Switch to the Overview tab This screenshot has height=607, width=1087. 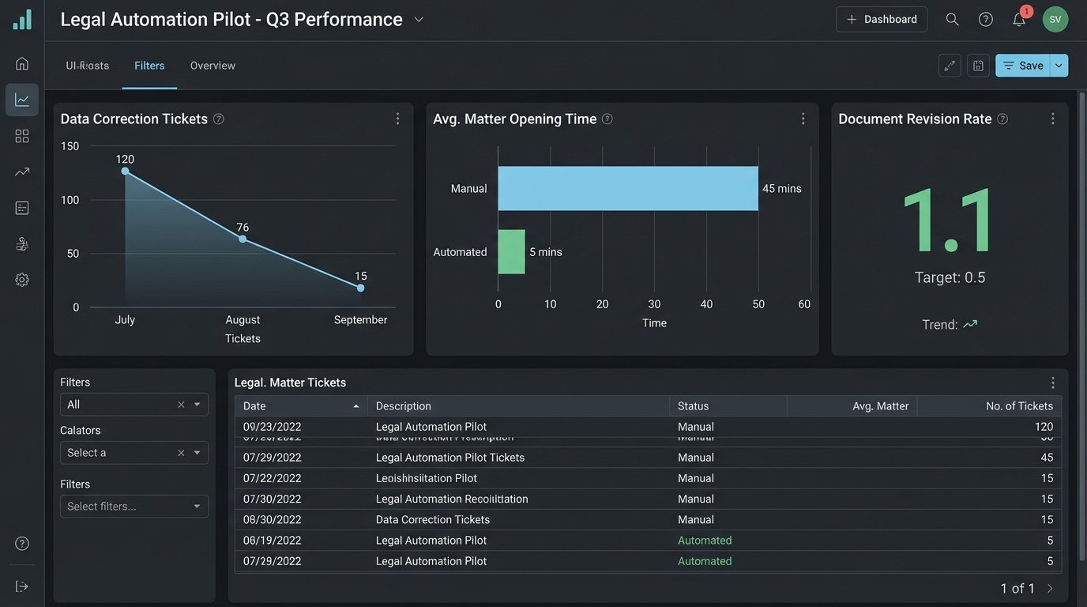point(212,65)
